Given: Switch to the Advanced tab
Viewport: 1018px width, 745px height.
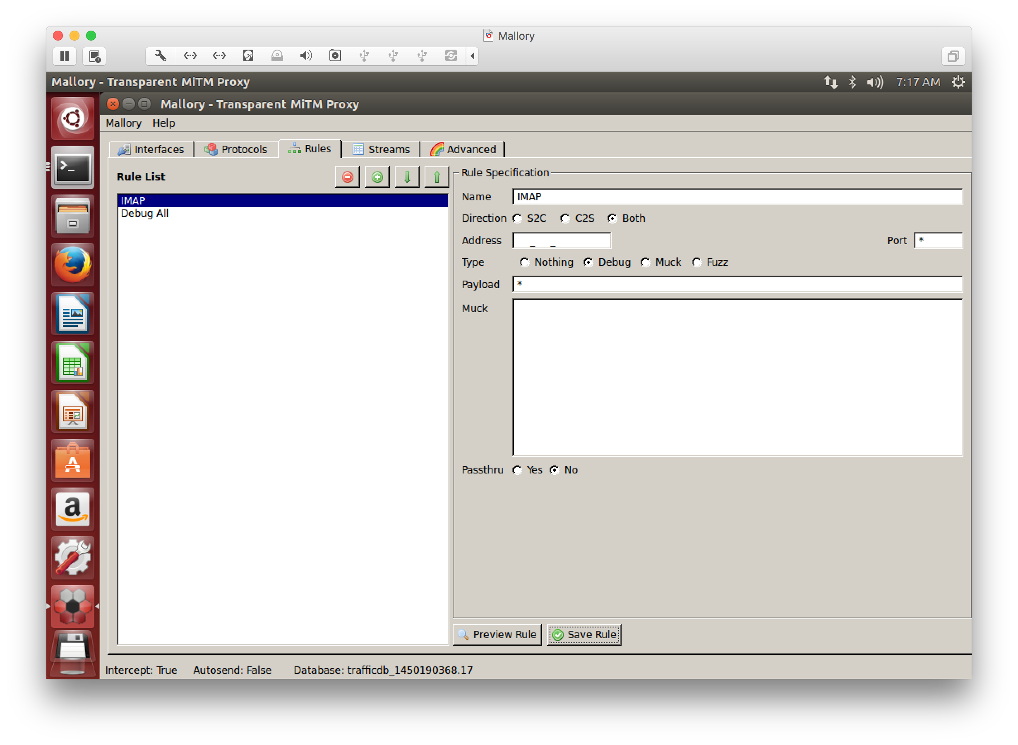Looking at the screenshot, I should pos(463,149).
